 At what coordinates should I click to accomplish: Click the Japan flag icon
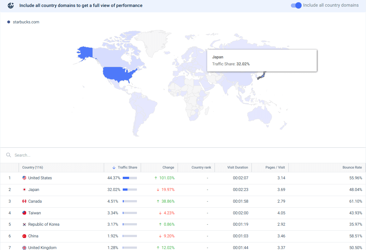(x=24, y=190)
